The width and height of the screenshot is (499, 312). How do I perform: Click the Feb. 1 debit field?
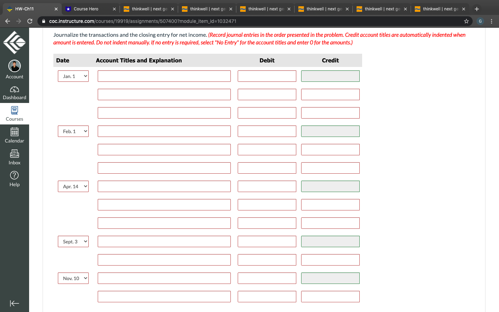point(267,131)
